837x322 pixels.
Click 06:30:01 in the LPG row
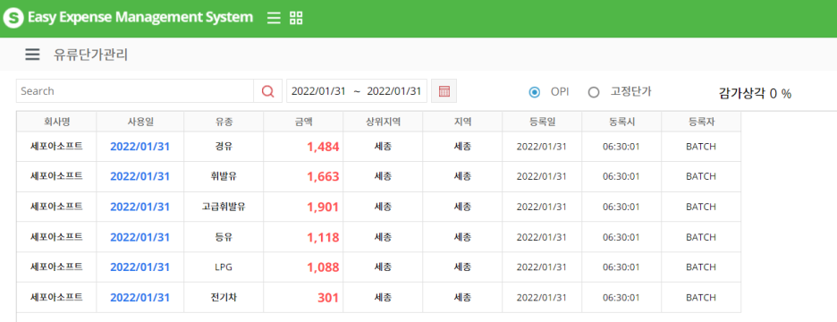click(621, 267)
